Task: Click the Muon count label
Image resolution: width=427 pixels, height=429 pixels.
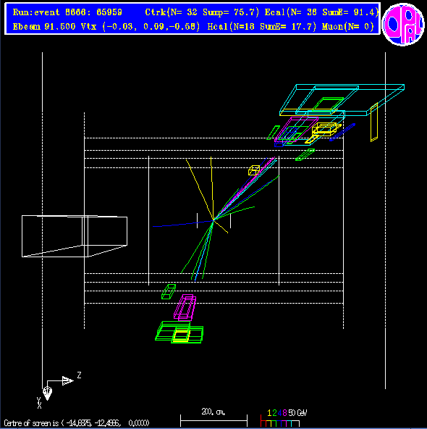Action: tap(348, 27)
